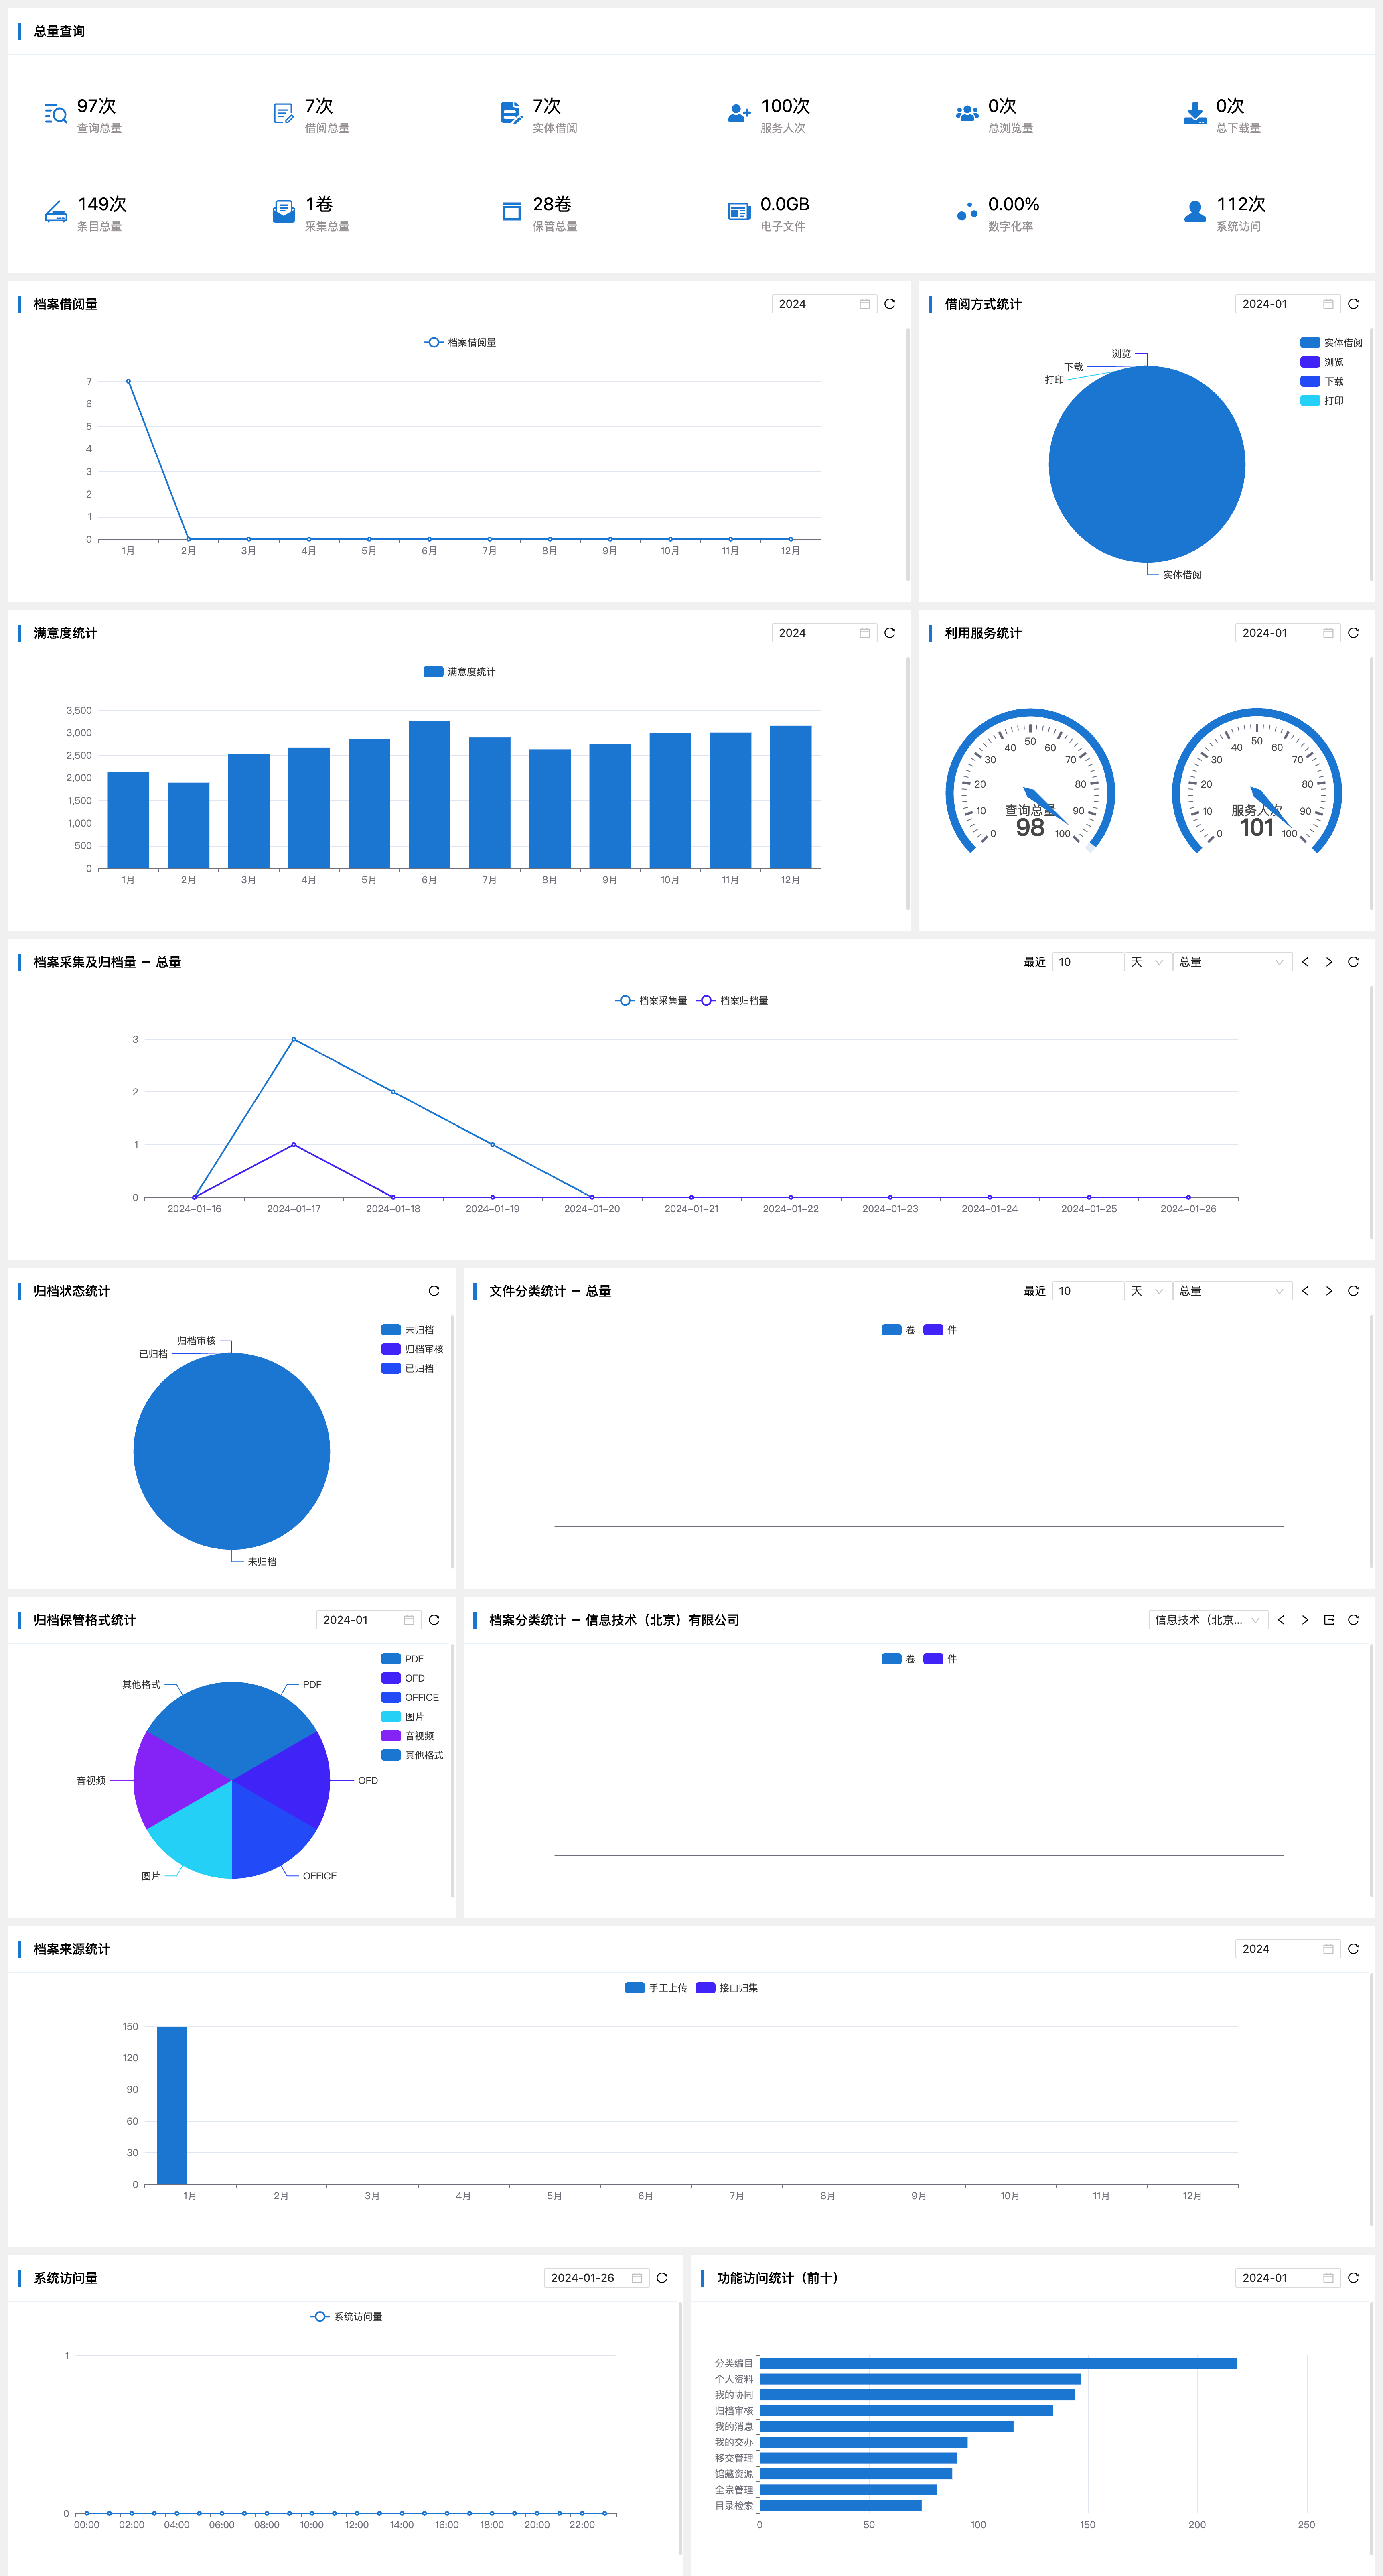Open the 天 unit dropdown in 档案采集及归档量
The height and width of the screenshot is (2576, 1383).
pos(1147,962)
